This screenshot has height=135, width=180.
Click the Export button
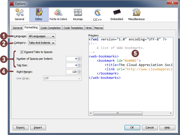click(x=20, y=127)
